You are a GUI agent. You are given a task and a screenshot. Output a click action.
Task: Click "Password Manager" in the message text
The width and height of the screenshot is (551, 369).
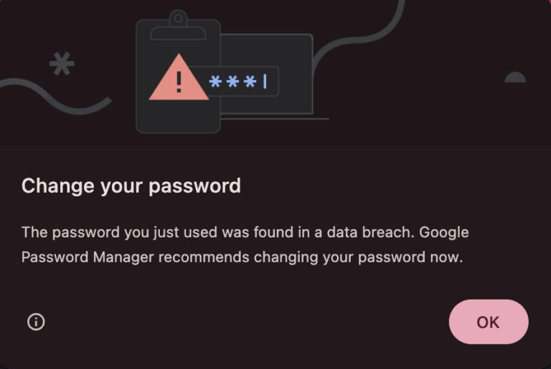coord(88,257)
